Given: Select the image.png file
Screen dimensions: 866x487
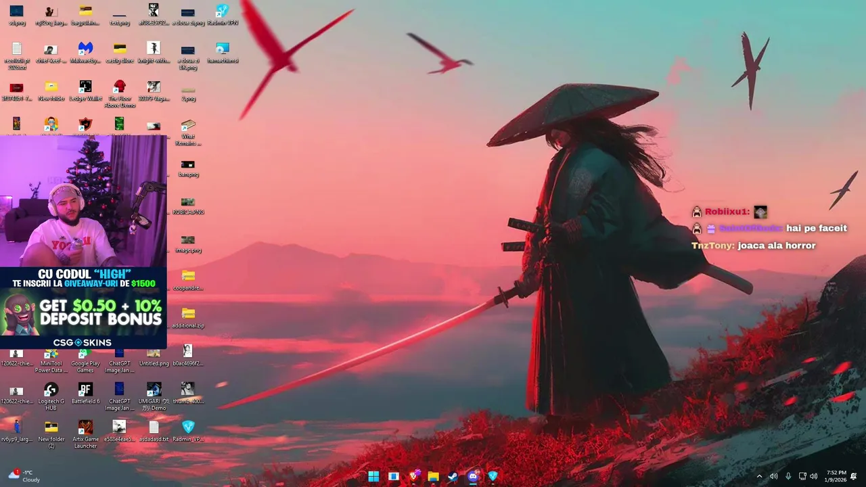Looking at the screenshot, I should click(x=188, y=243).
